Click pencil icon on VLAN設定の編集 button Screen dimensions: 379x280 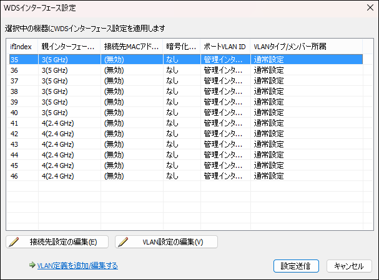coord(125,242)
